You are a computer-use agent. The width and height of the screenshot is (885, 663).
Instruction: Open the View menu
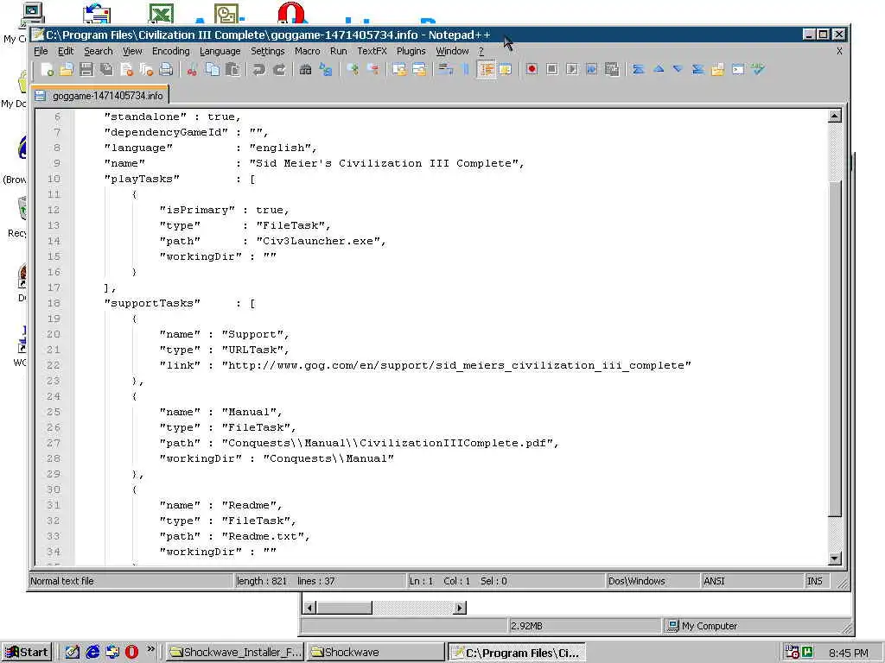click(x=132, y=51)
